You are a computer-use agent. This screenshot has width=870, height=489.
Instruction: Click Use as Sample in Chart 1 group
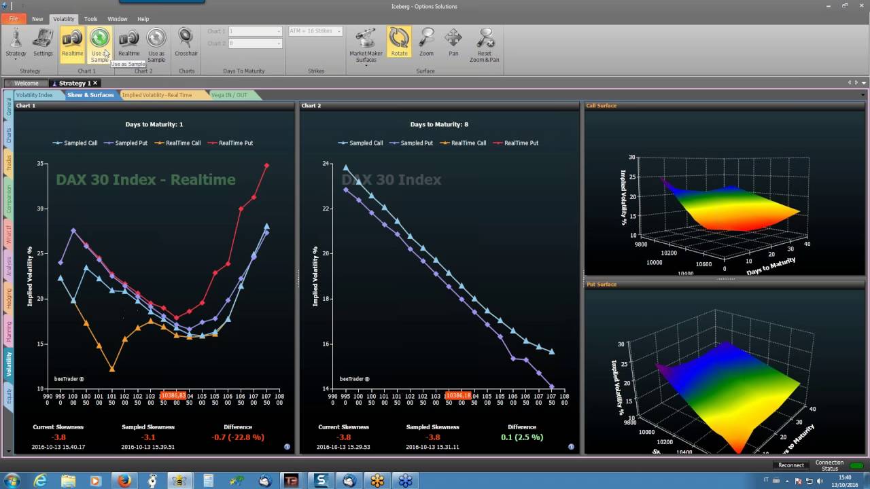[x=100, y=44]
